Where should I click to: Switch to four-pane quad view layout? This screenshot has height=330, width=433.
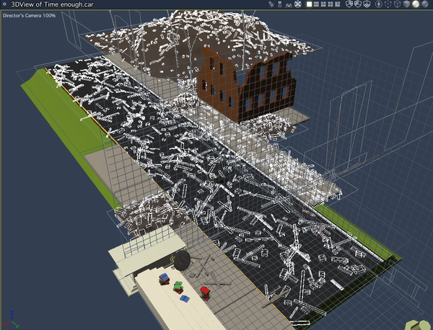331,4
